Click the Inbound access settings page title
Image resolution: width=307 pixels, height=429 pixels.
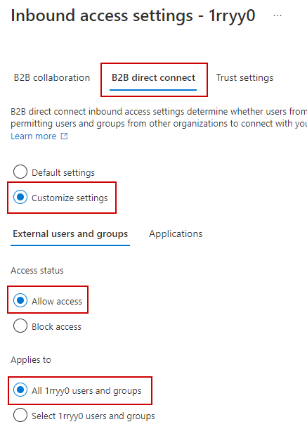[x=133, y=15]
